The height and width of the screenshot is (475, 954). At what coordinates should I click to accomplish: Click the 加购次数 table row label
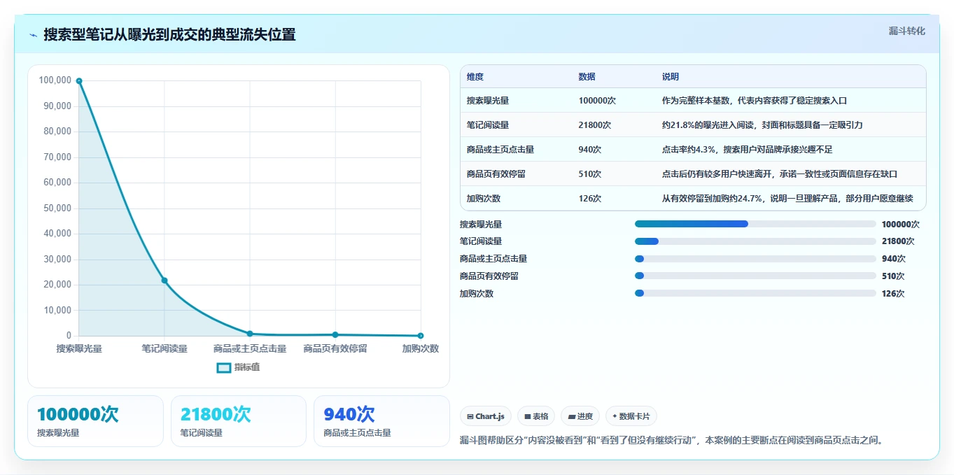pos(484,199)
